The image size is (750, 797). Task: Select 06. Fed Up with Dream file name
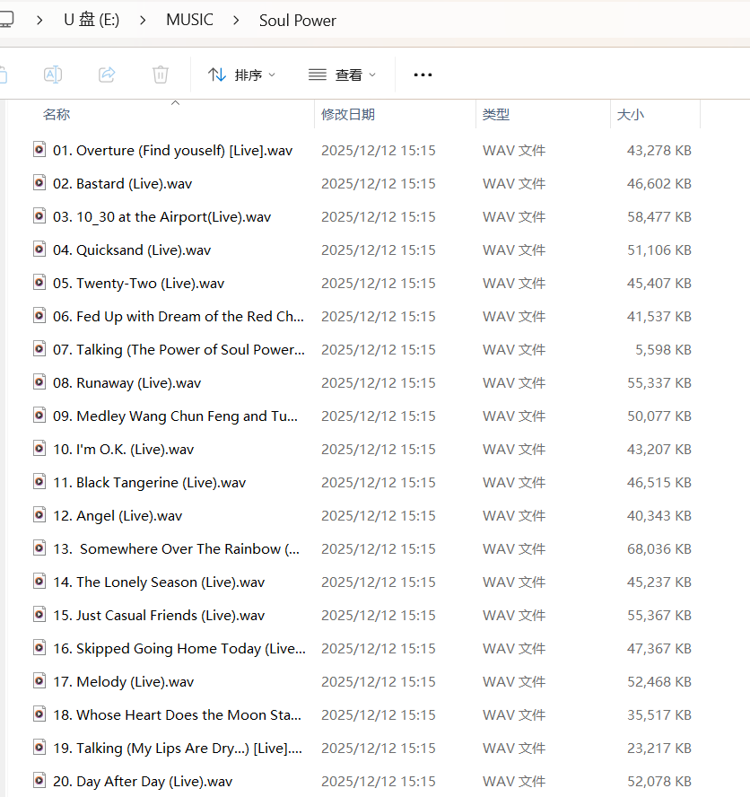(x=179, y=317)
